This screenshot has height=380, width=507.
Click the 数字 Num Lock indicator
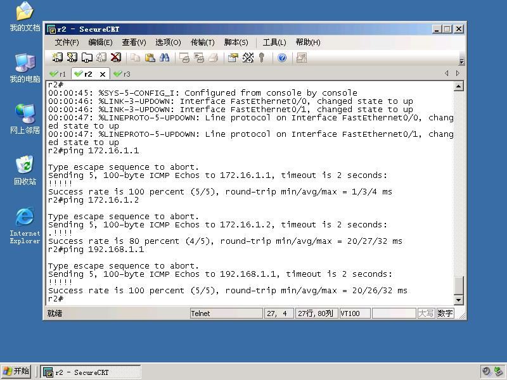pyautogui.click(x=445, y=313)
